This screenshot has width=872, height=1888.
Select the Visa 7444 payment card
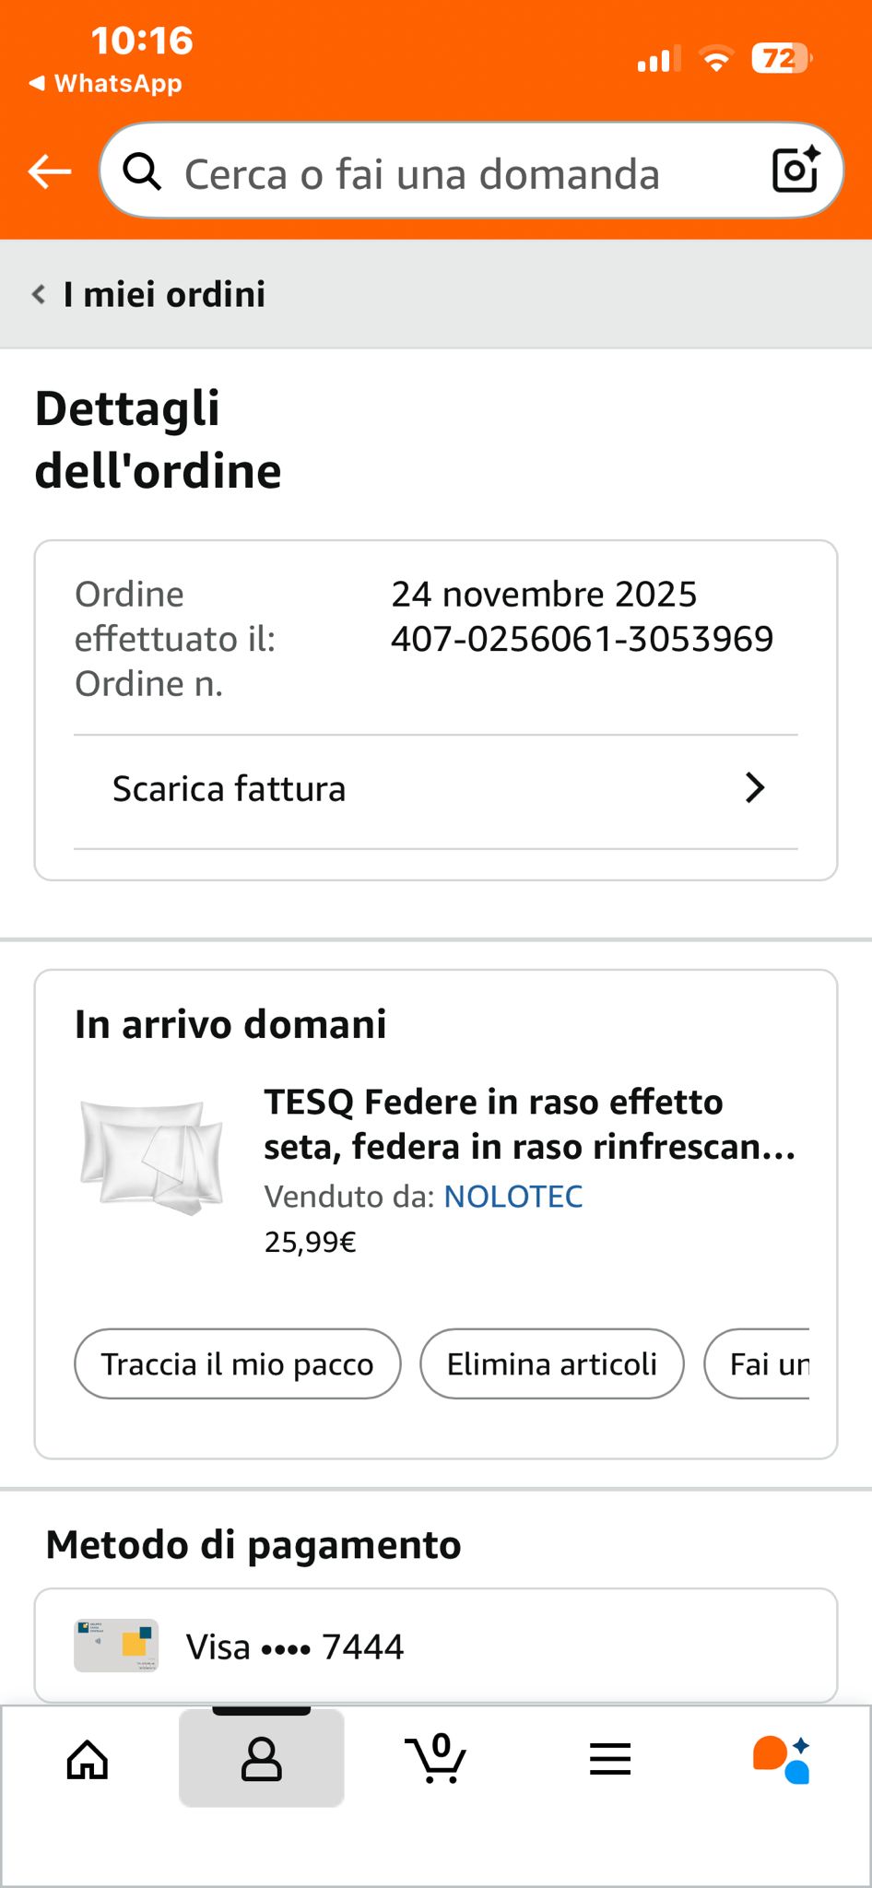pyautogui.click(x=435, y=1646)
